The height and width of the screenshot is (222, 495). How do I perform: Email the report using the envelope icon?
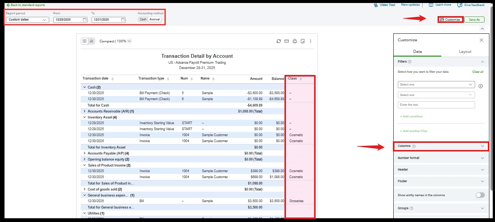click(x=286, y=41)
